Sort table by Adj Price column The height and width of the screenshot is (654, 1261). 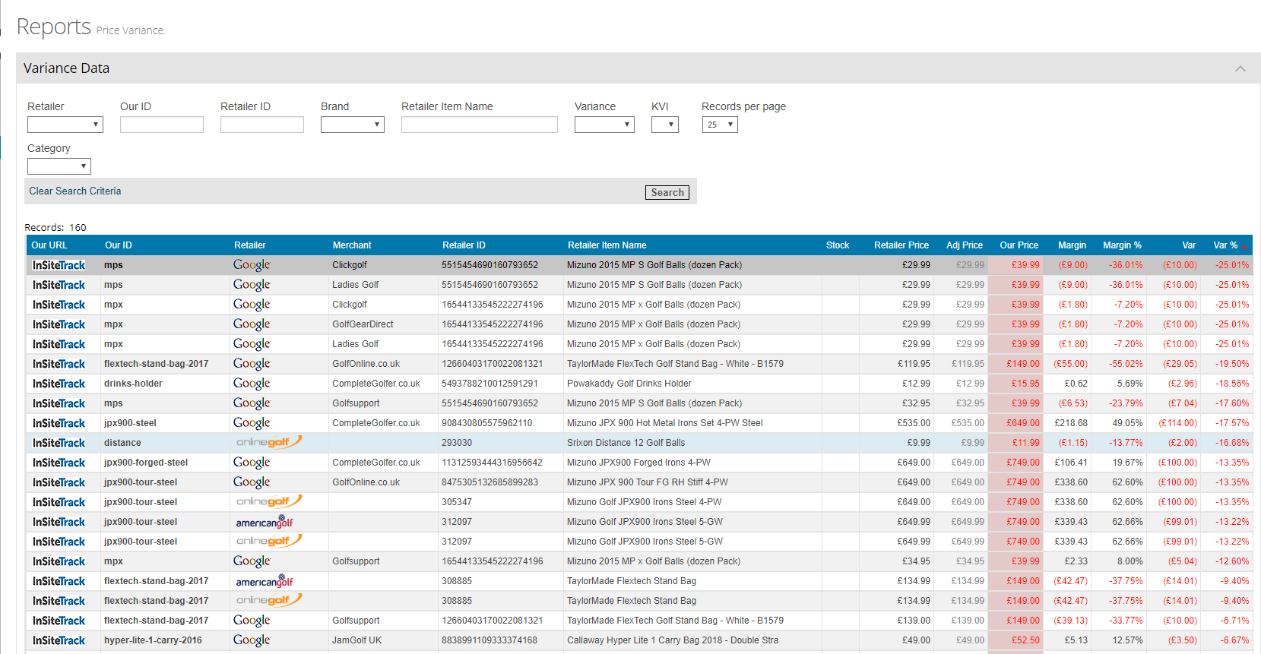coord(965,245)
